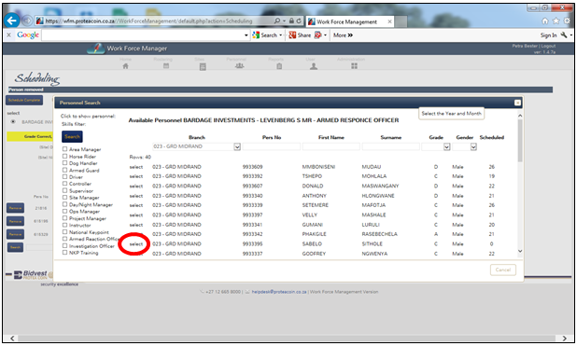Click the Surname filter input field
The height and width of the screenshot is (346, 577).
coord(391,146)
